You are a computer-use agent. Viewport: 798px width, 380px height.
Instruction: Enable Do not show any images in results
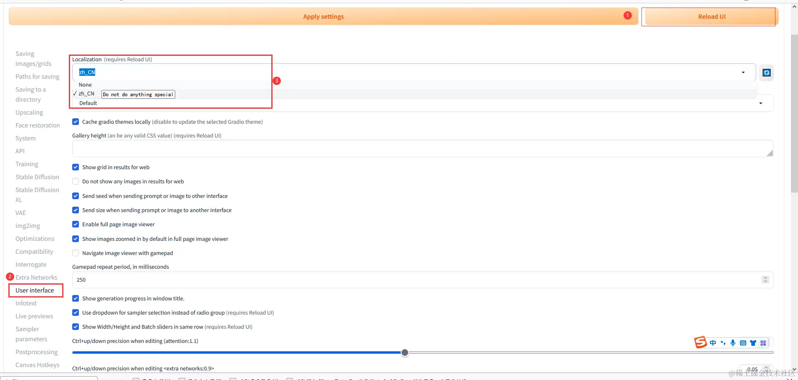tap(76, 181)
